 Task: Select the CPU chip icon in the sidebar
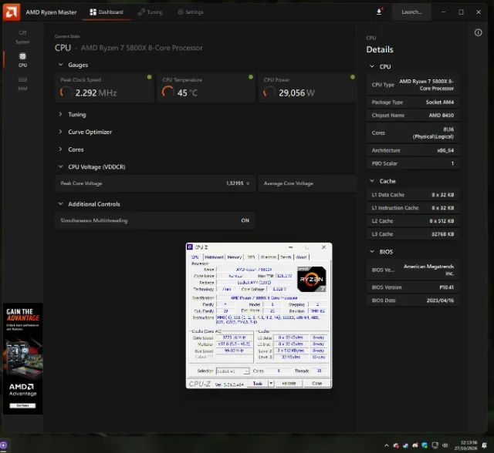[x=22, y=56]
